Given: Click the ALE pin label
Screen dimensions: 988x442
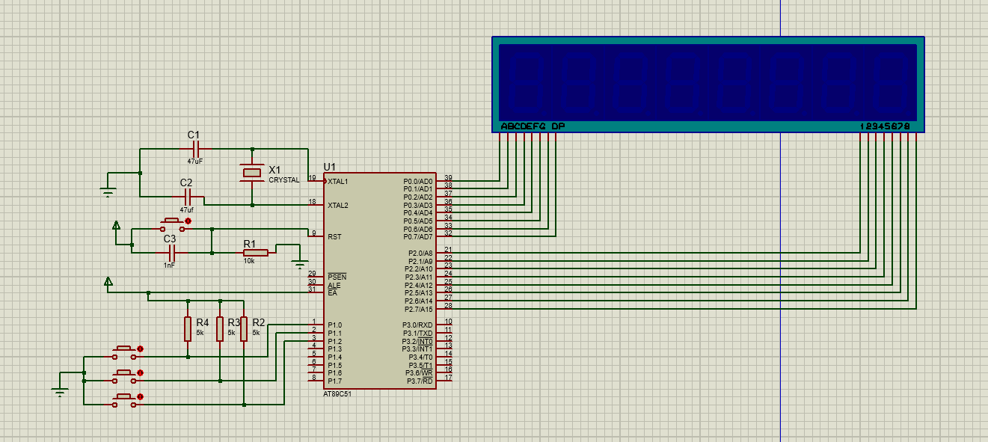Looking at the screenshot, I should (334, 285).
